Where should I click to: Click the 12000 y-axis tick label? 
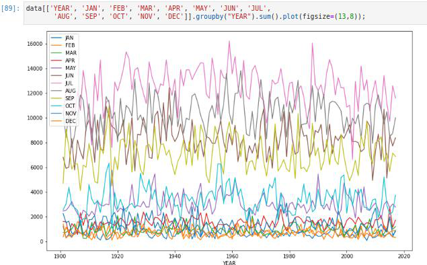click(35, 93)
